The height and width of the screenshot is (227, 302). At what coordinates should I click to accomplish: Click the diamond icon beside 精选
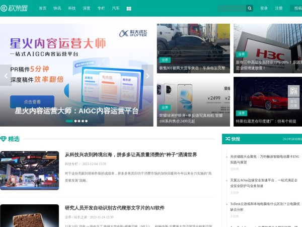4,139
